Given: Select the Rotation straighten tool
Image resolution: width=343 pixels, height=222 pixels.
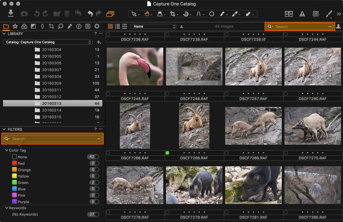Looking at the screenshot, I should [186, 14].
